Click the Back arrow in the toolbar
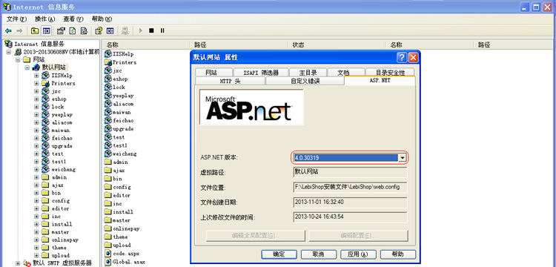 (x=8, y=31)
